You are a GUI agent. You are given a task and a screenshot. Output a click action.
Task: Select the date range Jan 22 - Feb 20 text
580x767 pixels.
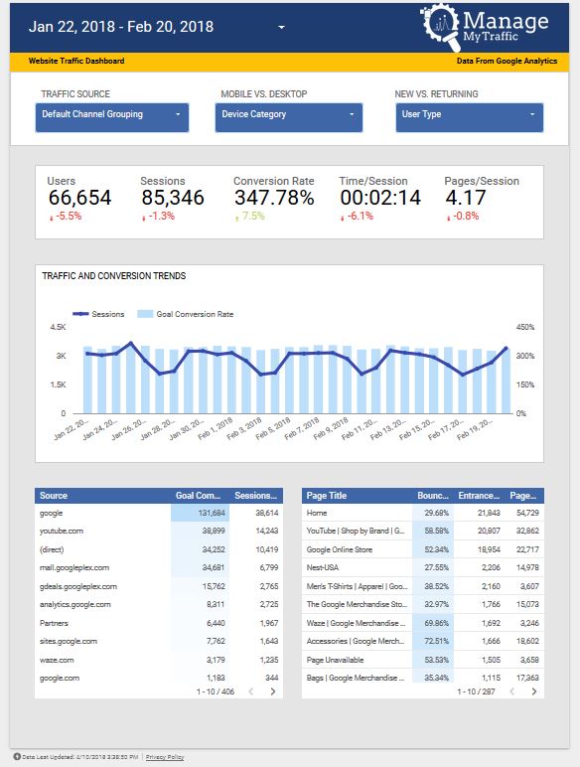point(121,27)
